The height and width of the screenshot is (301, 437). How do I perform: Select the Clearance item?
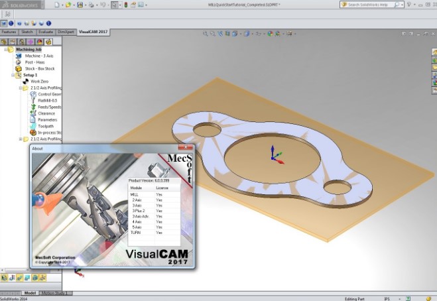(46, 113)
